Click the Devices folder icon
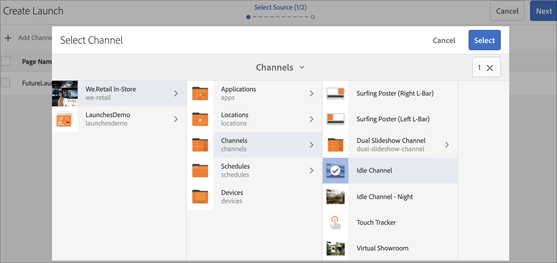 tap(200, 197)
